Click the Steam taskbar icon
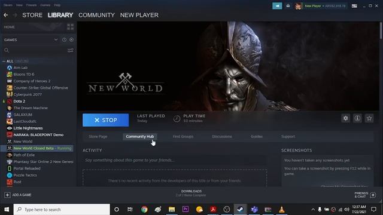The height and width of the screenshot is (215, 383). point(241,210)
